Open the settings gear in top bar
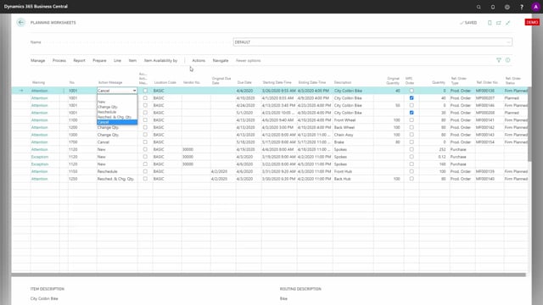The height and width of the screenshot is (305, 543). 507,7
